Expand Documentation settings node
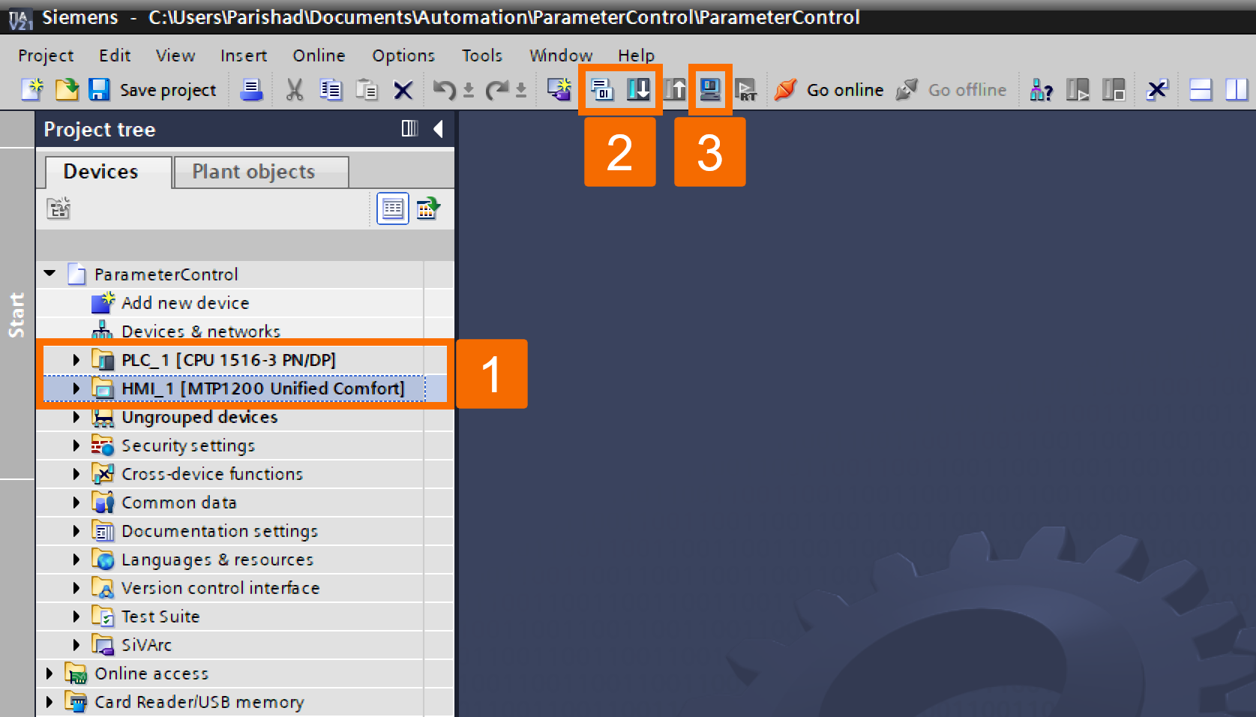The image size is (1256, 717). point(76,531)
